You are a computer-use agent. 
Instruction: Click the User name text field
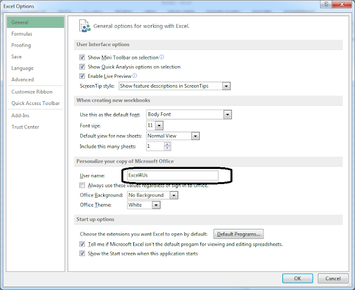tap(173, 175)
